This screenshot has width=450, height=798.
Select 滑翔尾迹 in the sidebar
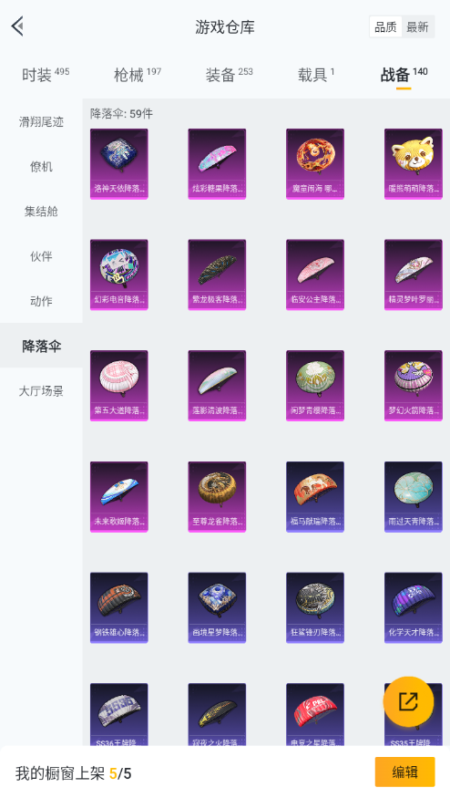pyautogui.click(x=41, y=121)
